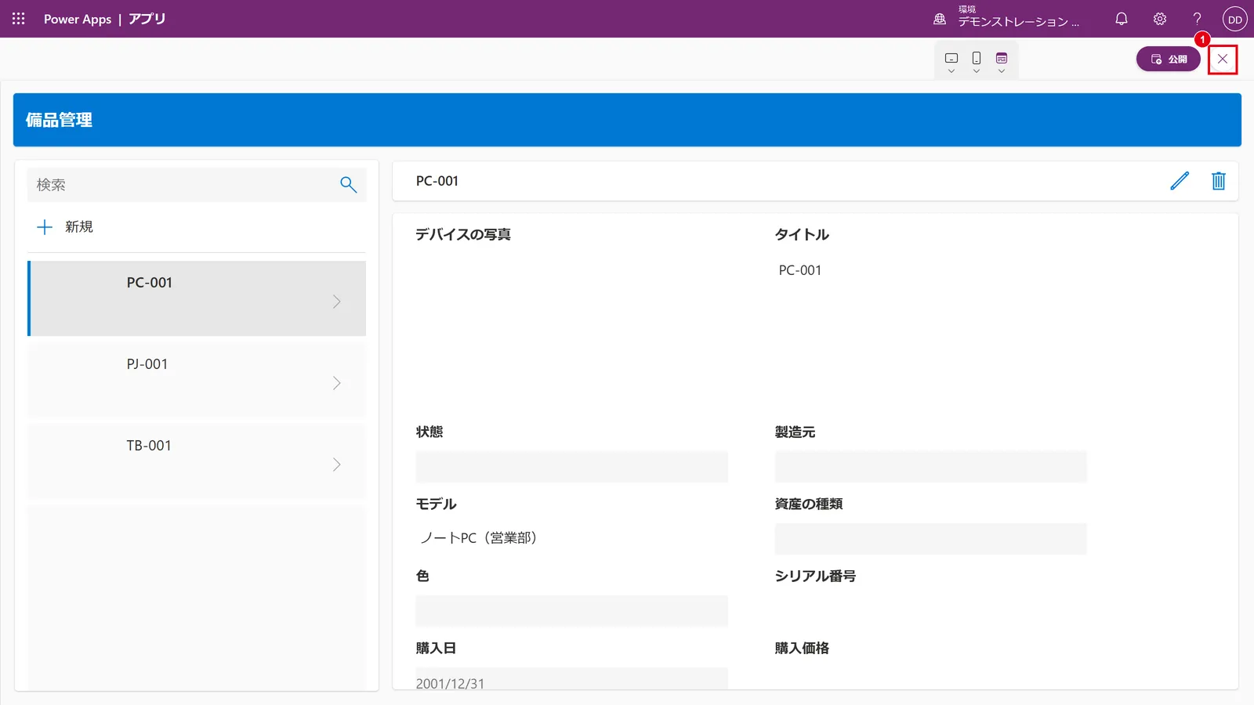The width and height of the screenshot is (1254, 705).
Task: Click the 公開 publish button
Action: pos(1169,59)
